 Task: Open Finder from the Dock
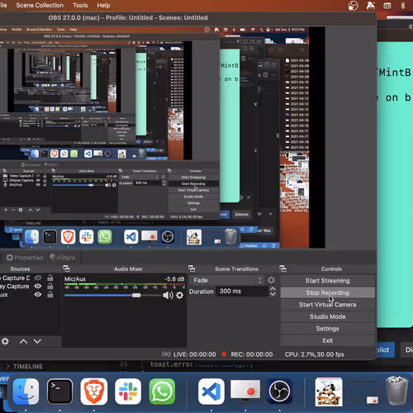pyautogui.click(x=26, y=392)
